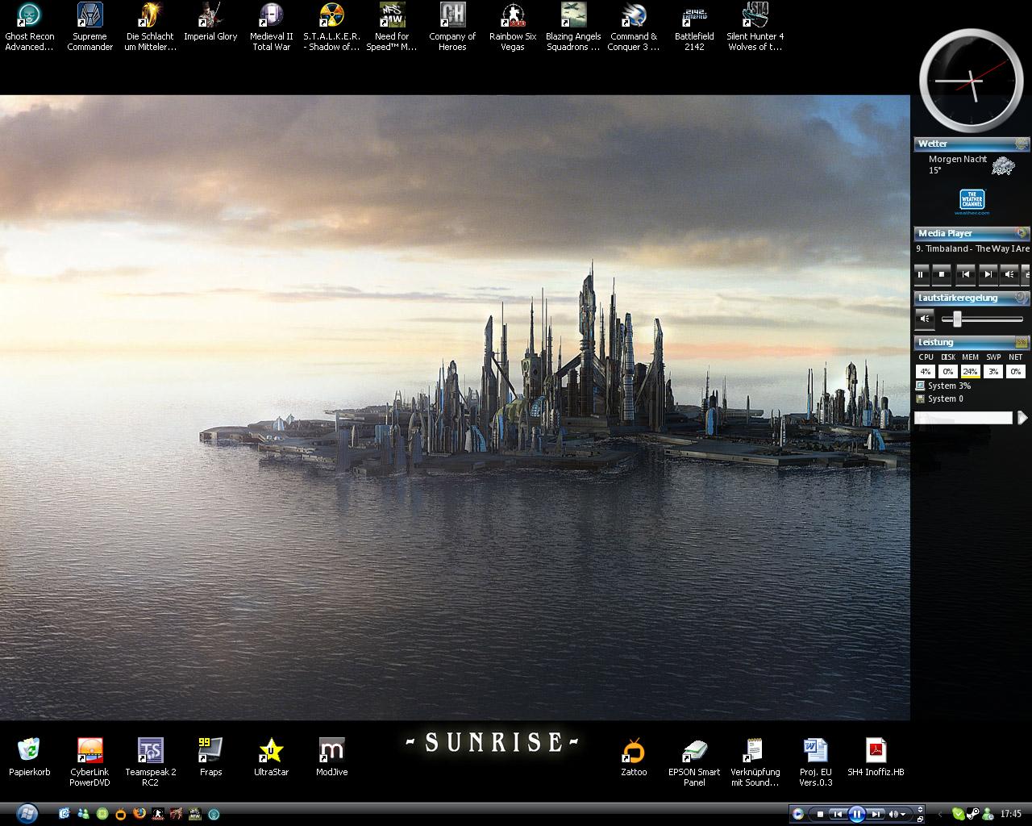Open the Wetter gadget header
The width and height of the screenshot is (1032, 826).
972,144
